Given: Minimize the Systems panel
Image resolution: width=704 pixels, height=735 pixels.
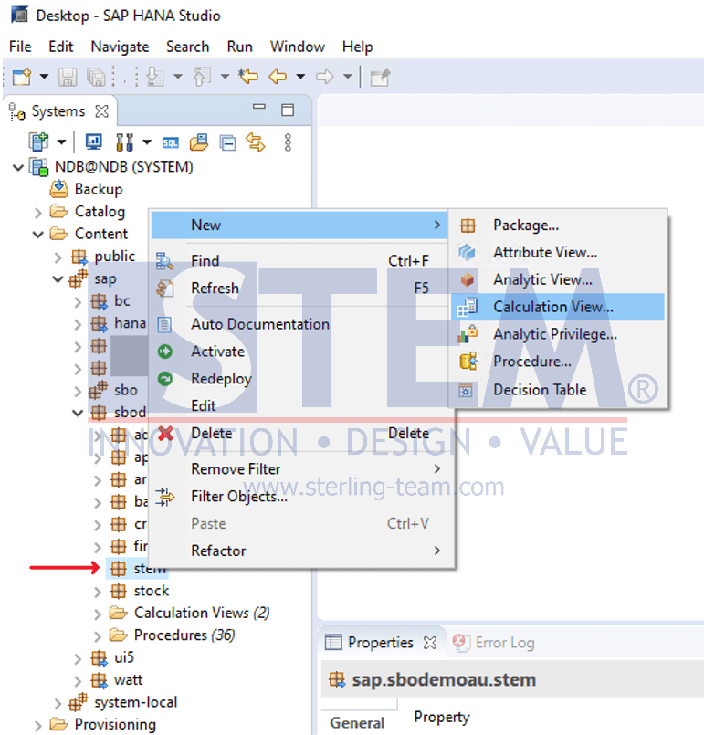Looking at the screenshot, I should 259,107.
